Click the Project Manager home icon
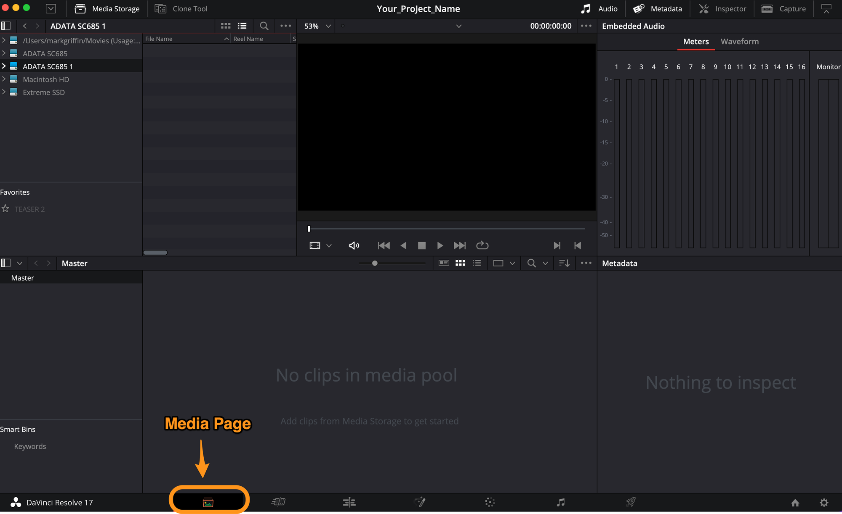Viewport: 842px width, 514px height. [795, 502]
